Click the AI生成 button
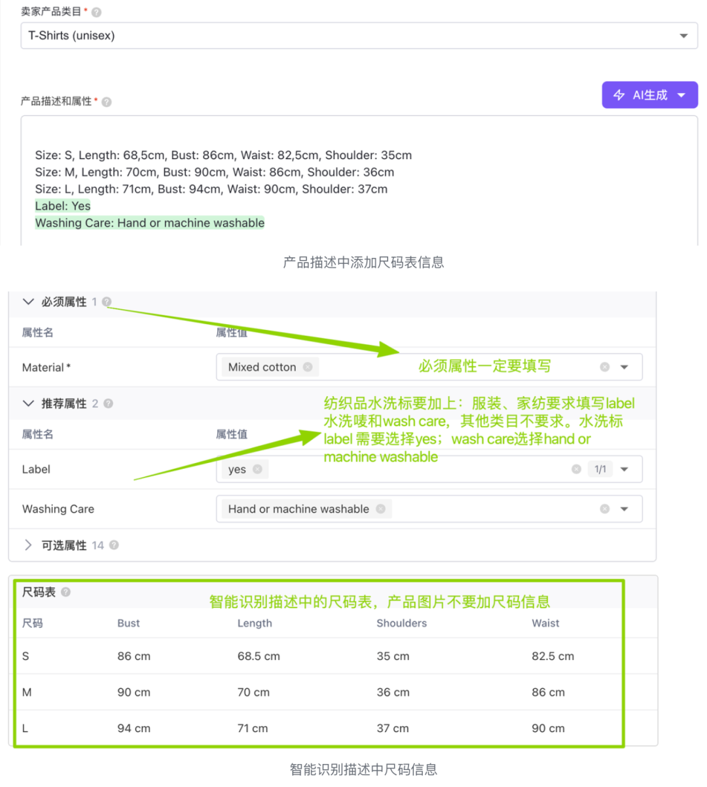 650,95
